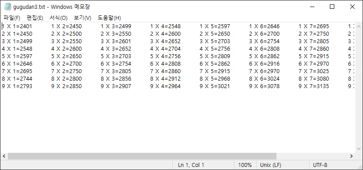This screenshot has width=363, height=170.
Task: Click the text '4 X 1=2548'
Action: 17,49
